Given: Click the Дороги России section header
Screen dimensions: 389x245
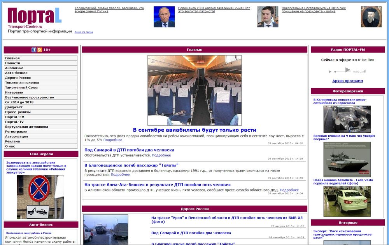Looking at the screenshot, I should pos(194,209).
